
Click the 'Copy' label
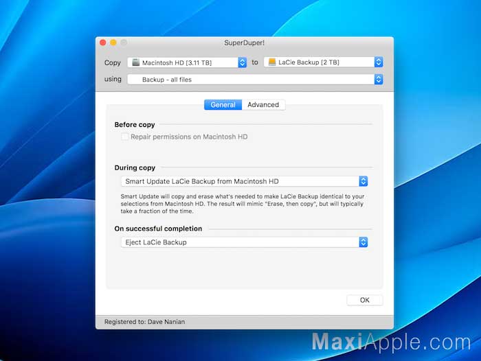[x=113, y=63]
